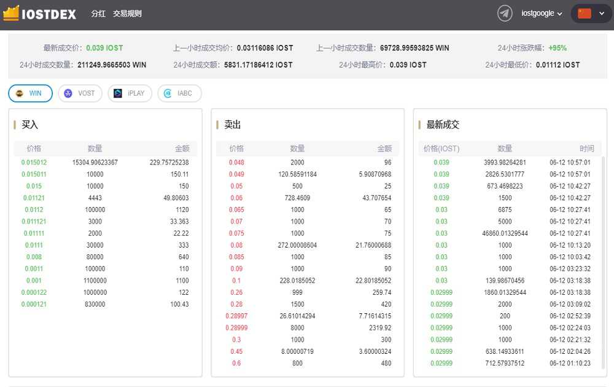This screenshot has width=614, height=387.
Task: Click sell price 0.26
Action: click(236, 292)
